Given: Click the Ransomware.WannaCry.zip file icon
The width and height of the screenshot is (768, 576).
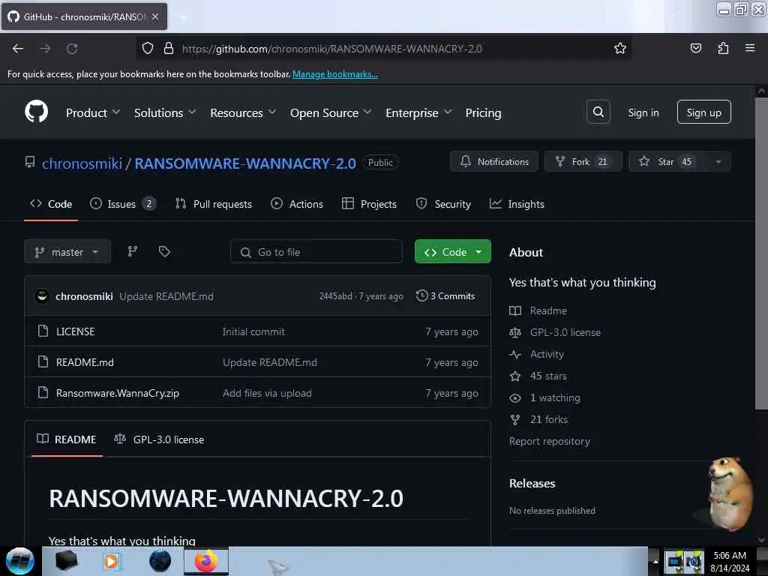Looking at the screenshot, I should click(43, 393).
